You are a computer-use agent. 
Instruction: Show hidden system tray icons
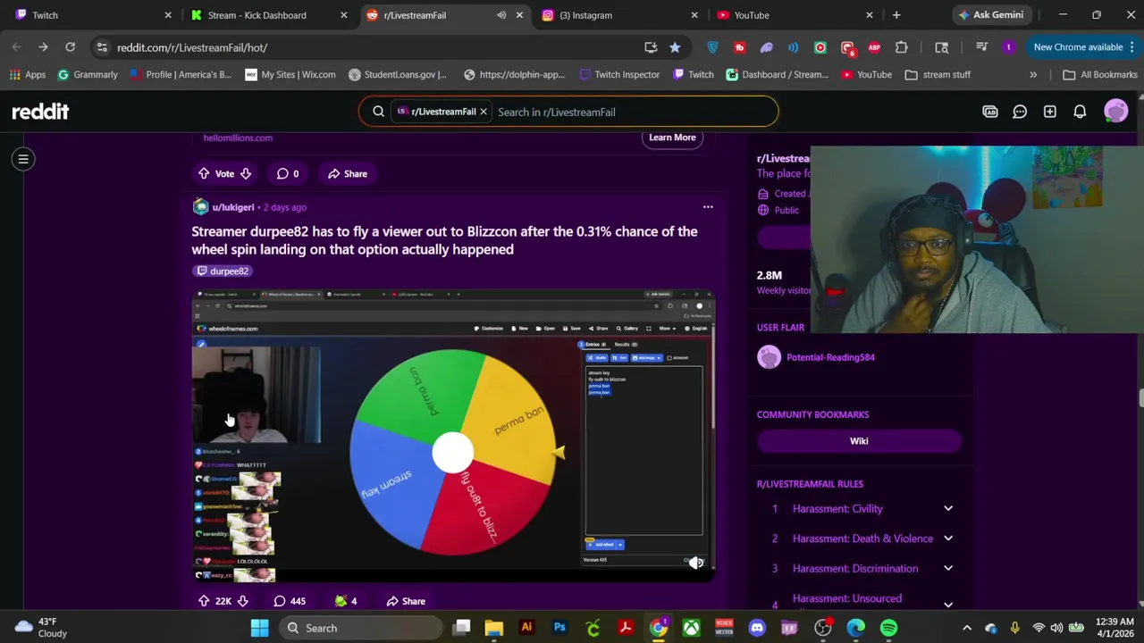pyautogui.click(x=966, y=628)
